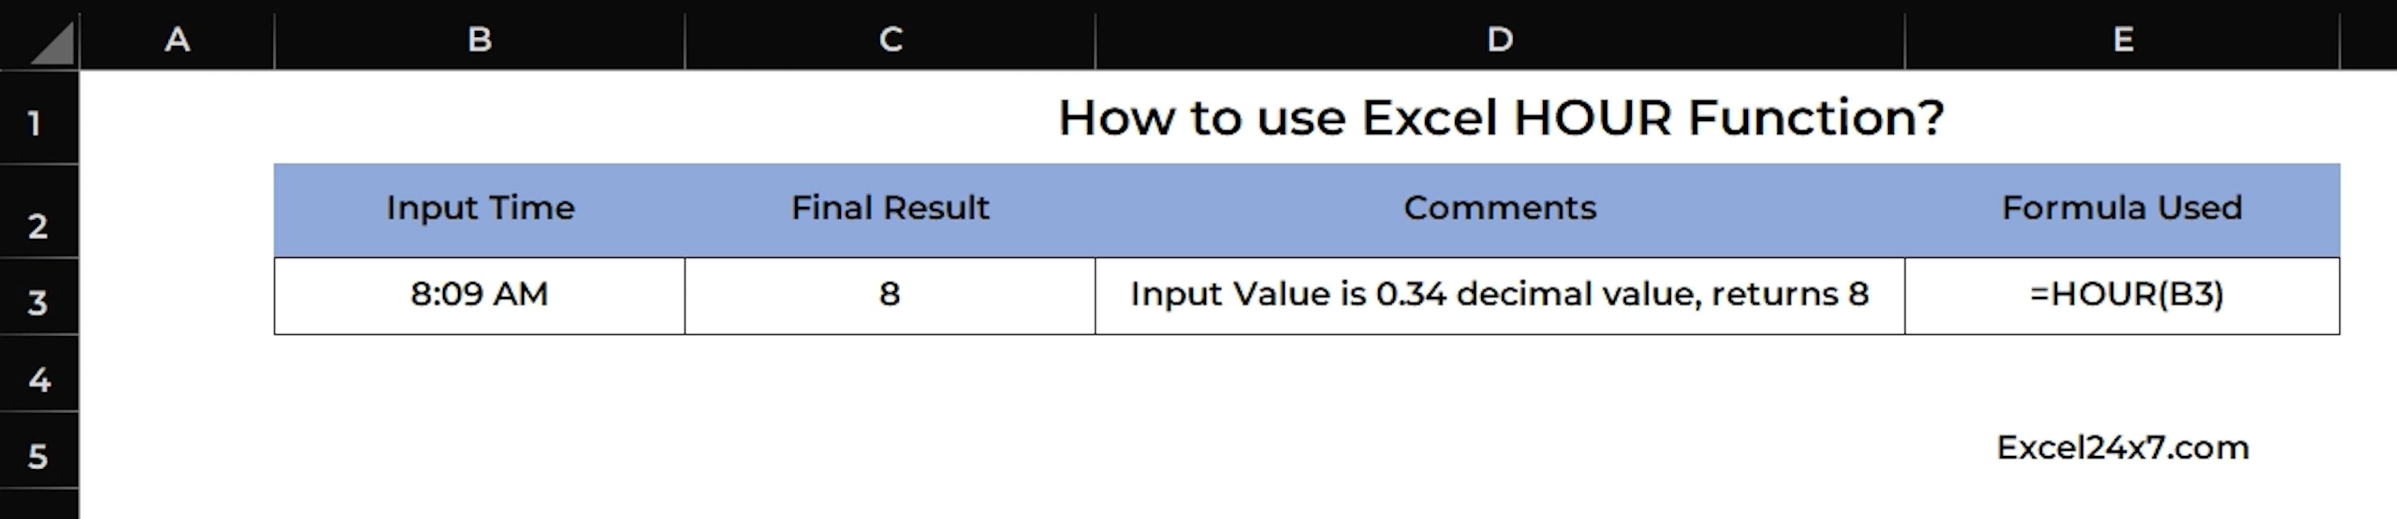Select column C header

(891, 39)
